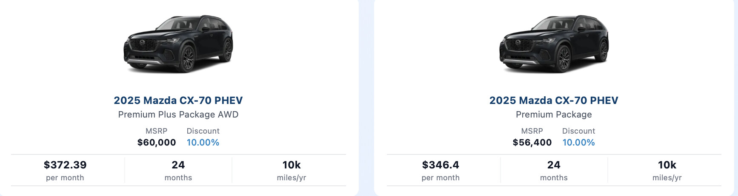The height and width of the screenshot is (196, 738).
Task: Click the 10.00% discount beside $56,400
Action: [x=578, y=143]
